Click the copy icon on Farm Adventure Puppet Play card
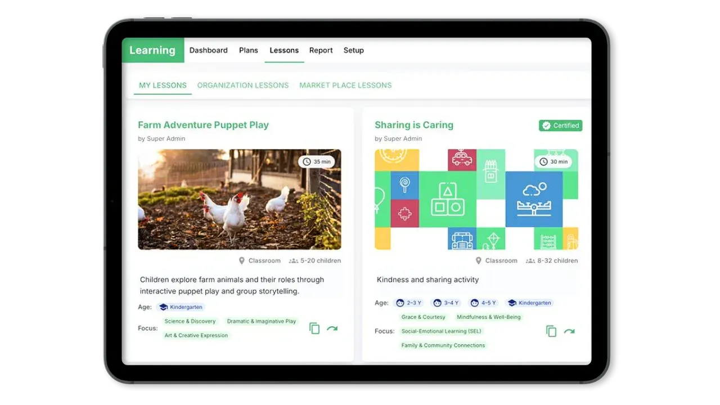This screenshot has height=405, width=720. tap(314, 328)
